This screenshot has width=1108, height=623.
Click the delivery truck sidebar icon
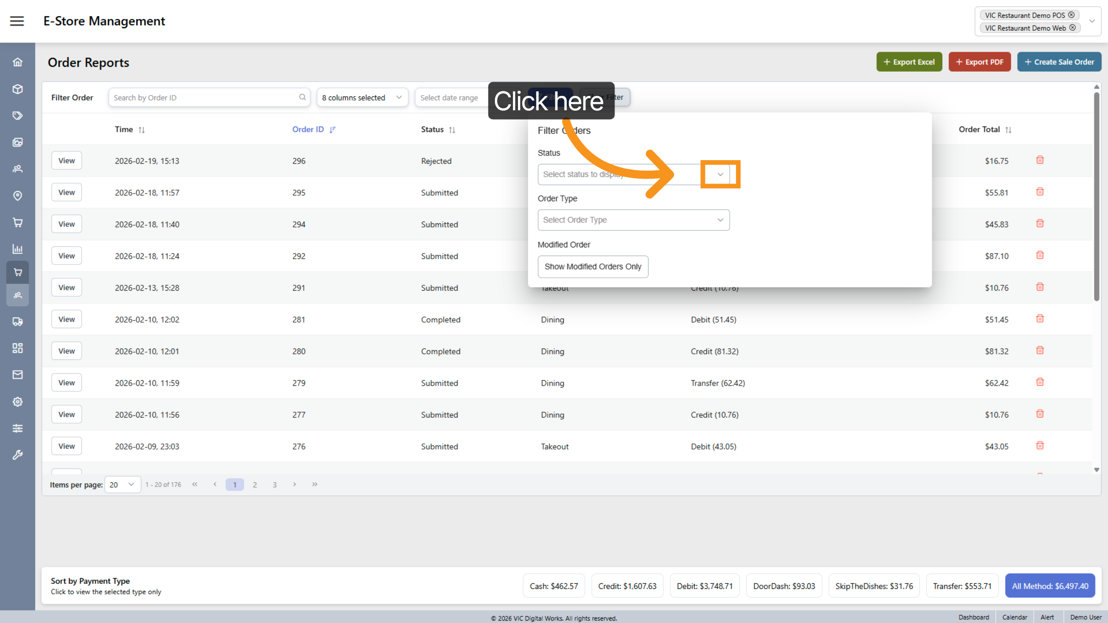(18, 322)
